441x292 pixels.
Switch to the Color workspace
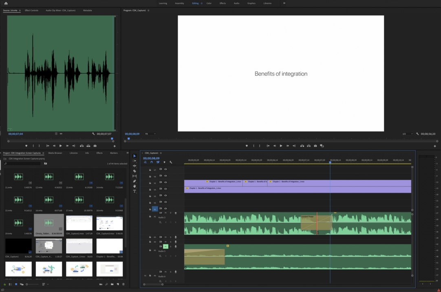click(209, 3)
